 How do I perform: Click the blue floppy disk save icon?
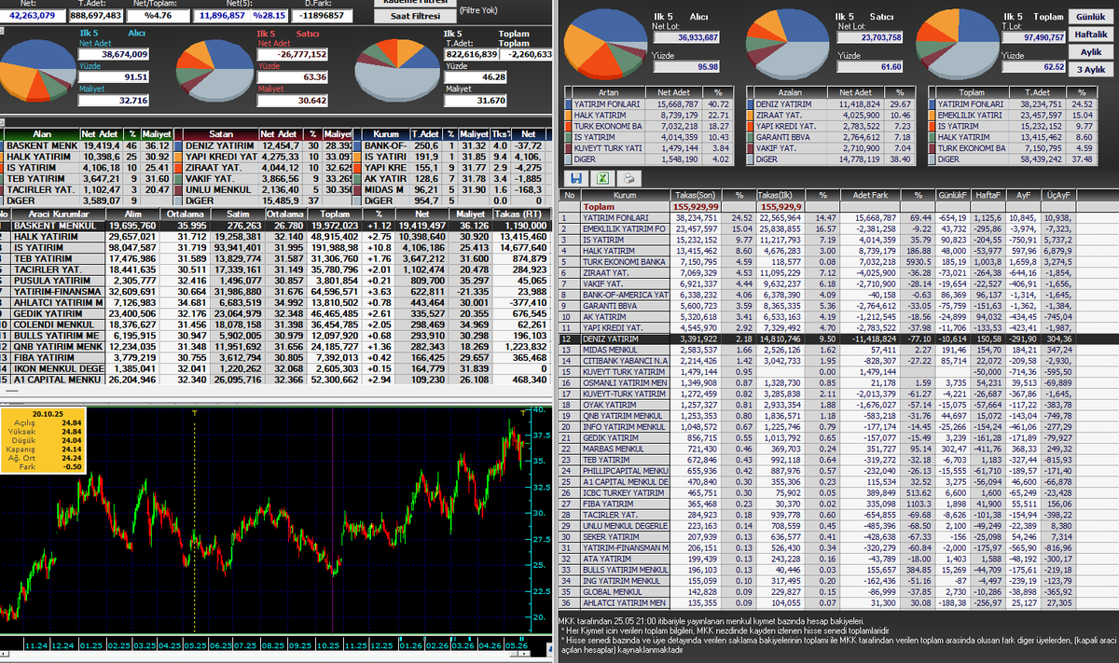575,178
